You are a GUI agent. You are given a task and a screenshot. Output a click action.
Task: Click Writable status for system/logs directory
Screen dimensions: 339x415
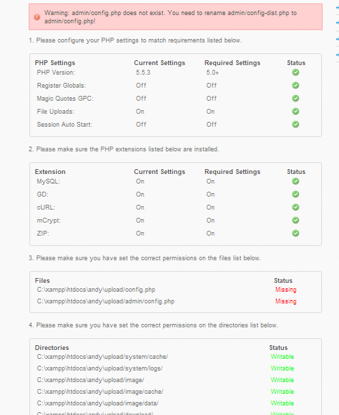click(282, 368)
